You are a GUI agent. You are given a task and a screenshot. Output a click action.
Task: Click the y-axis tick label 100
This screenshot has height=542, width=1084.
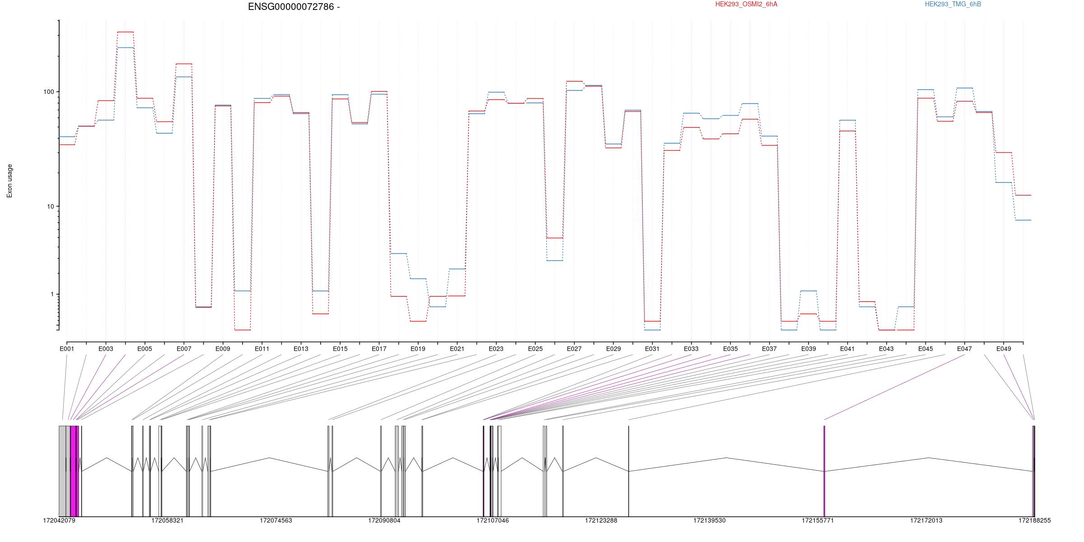coord(48,92)
